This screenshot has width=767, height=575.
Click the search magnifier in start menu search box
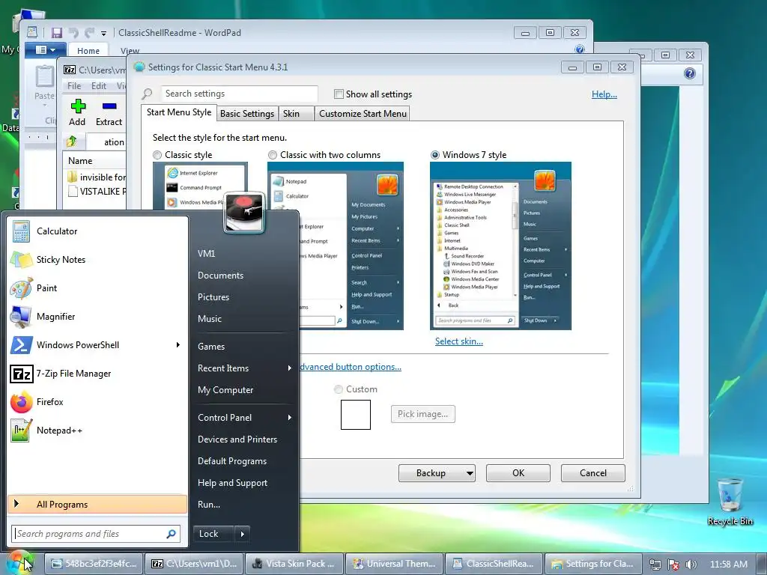tap(172, 534)
